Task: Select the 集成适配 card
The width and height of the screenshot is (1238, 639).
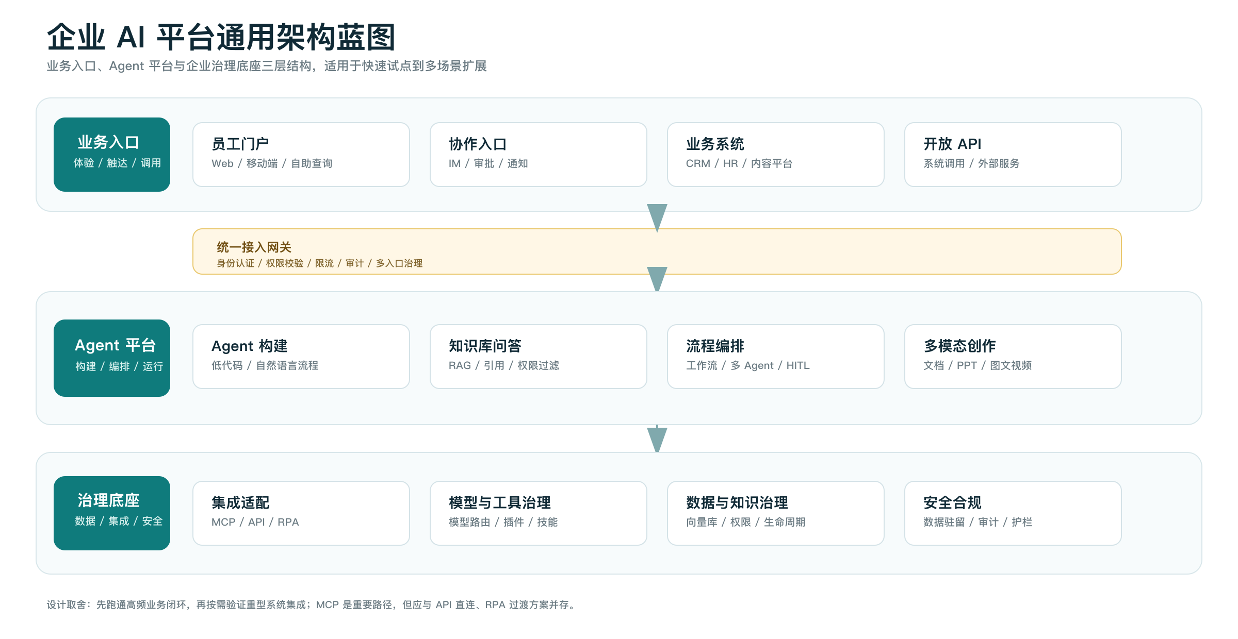Action: [x=301, y=513]
